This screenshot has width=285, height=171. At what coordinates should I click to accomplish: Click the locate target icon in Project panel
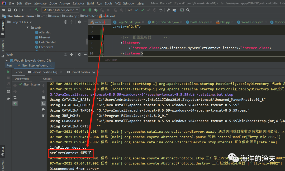tap(65, 22)
